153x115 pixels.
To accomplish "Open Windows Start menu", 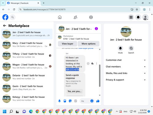I will 5,111.
